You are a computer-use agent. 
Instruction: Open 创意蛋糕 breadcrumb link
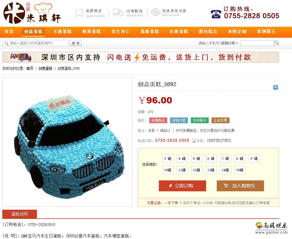(x=46, y=68)
